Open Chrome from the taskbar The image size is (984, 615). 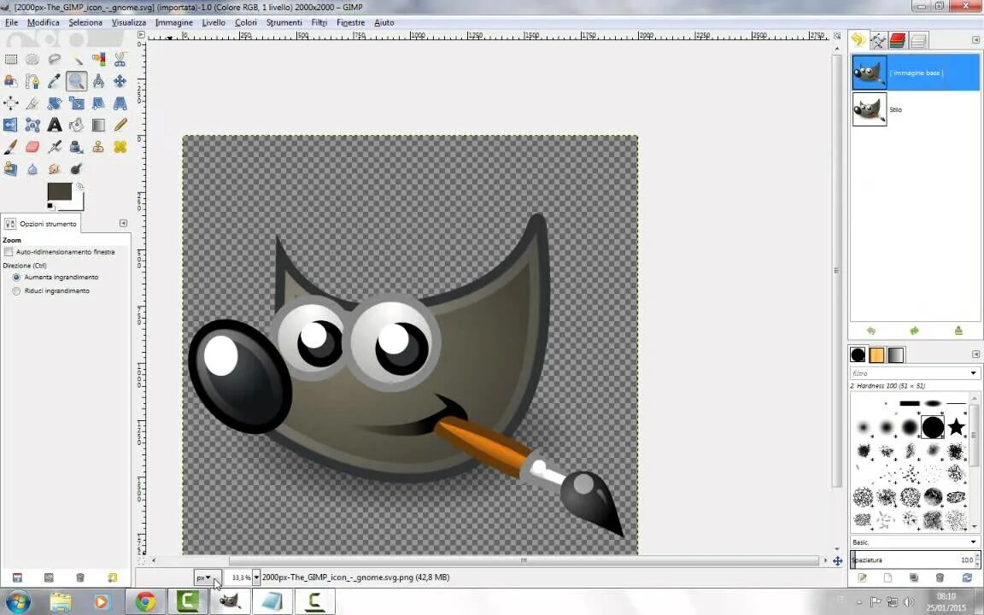coord(145,602)
